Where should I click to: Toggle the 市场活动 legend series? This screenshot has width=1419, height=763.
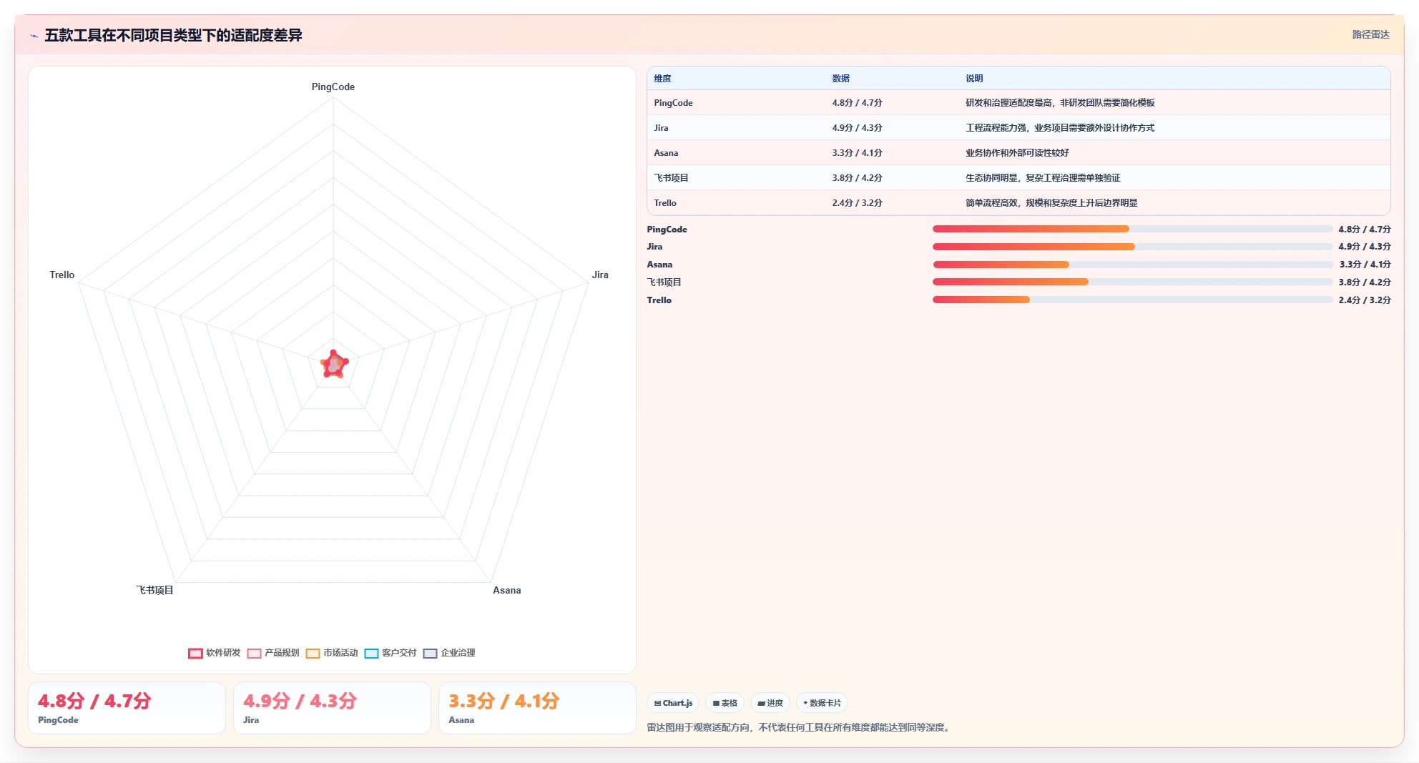332,653
